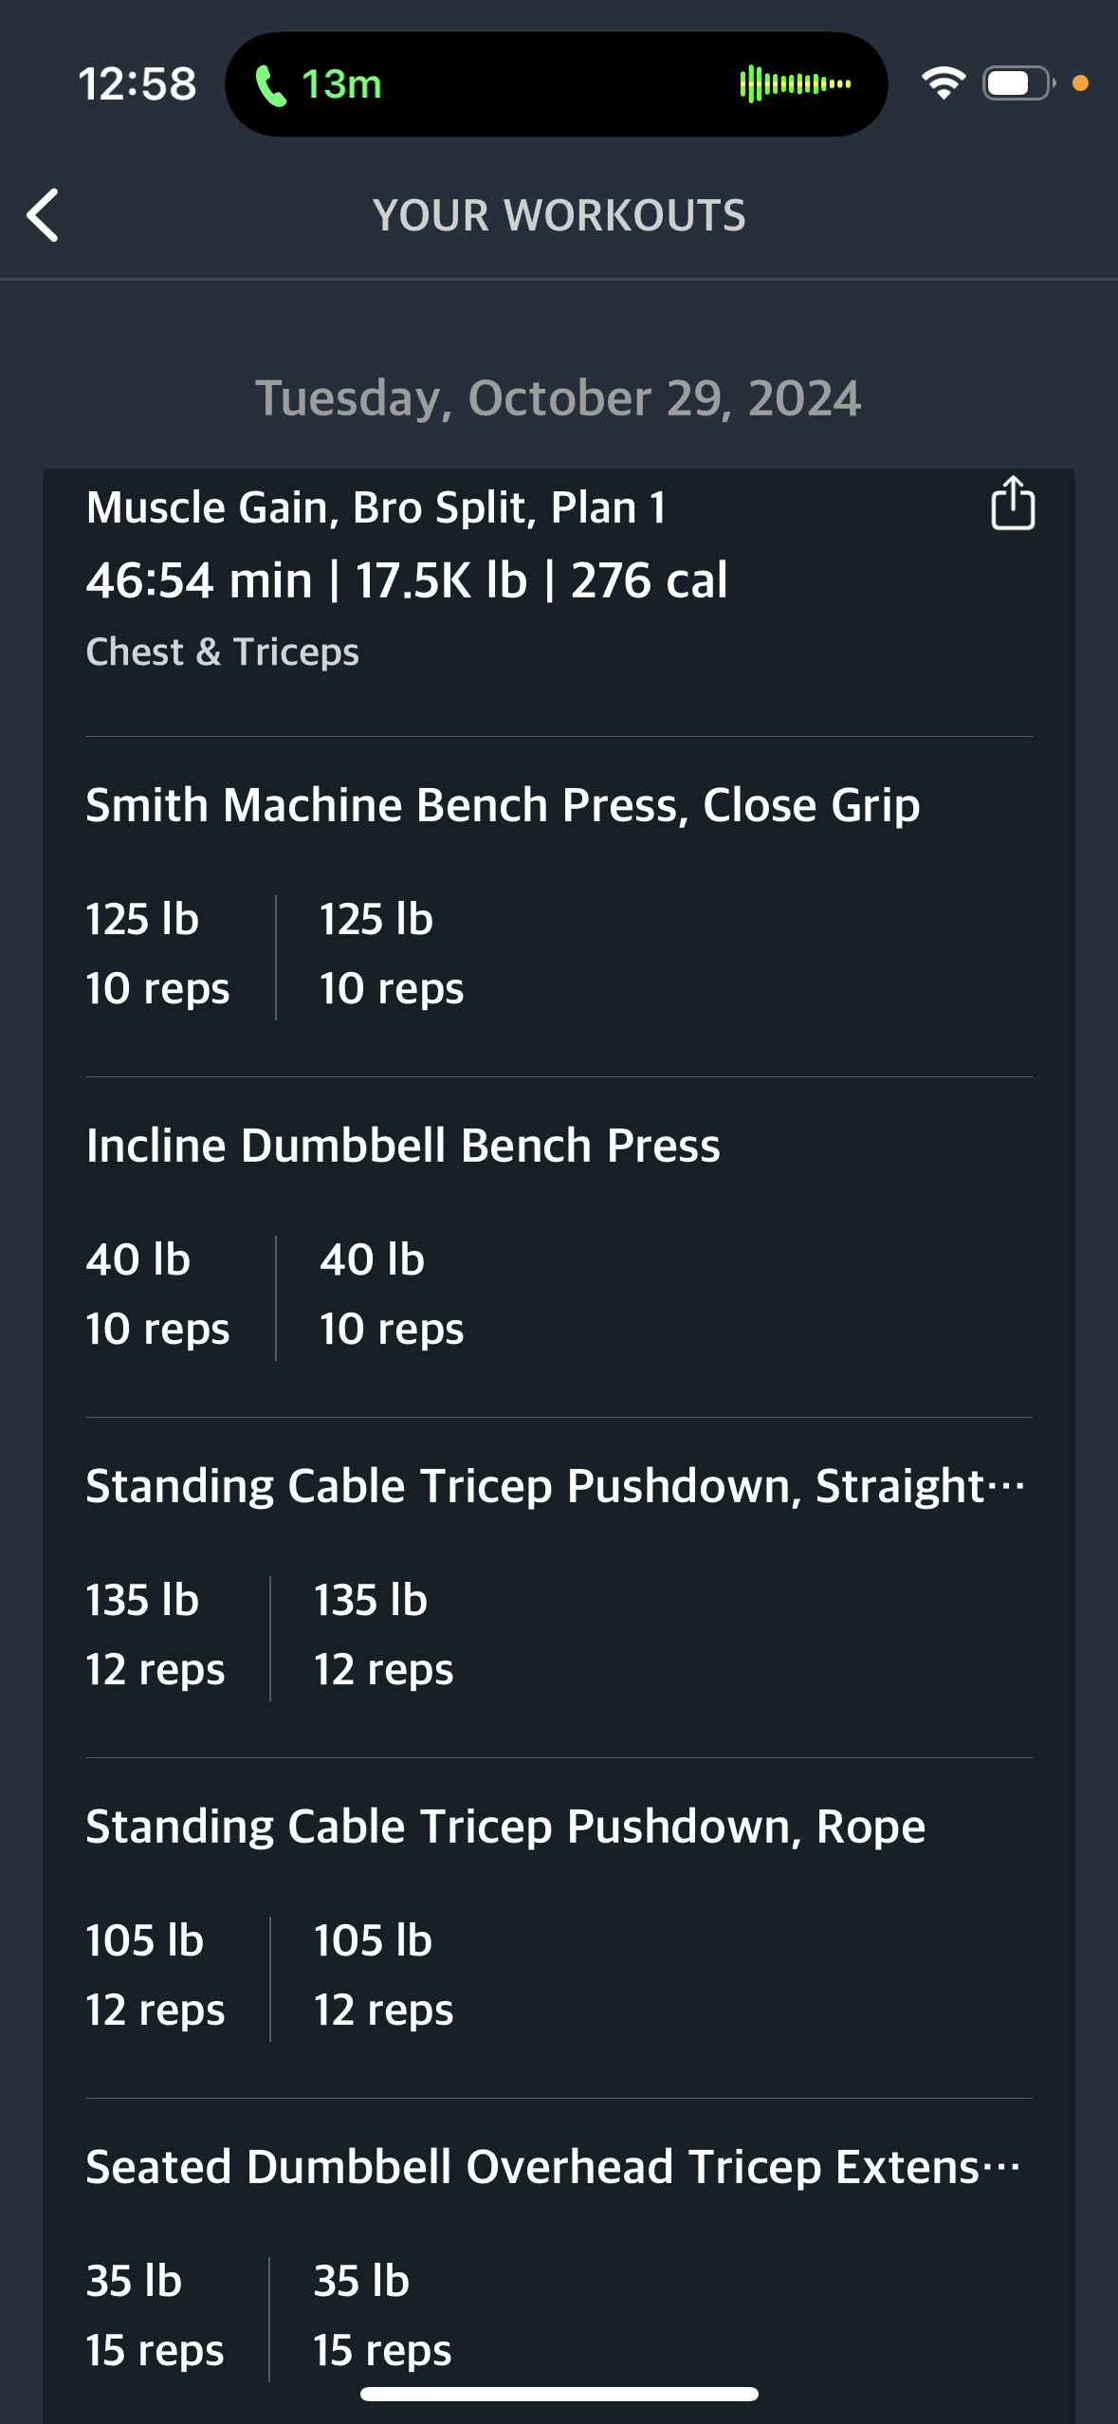The image size is (1118, 2424).
Task: Tap the battery status icon
Action: (x=1019, y=83)
